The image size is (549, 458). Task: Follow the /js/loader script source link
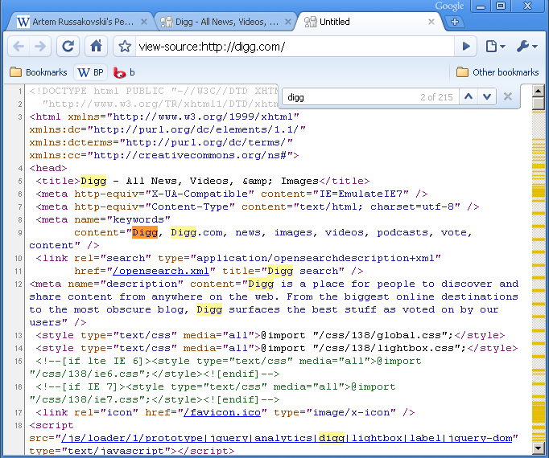coord(287,438)
